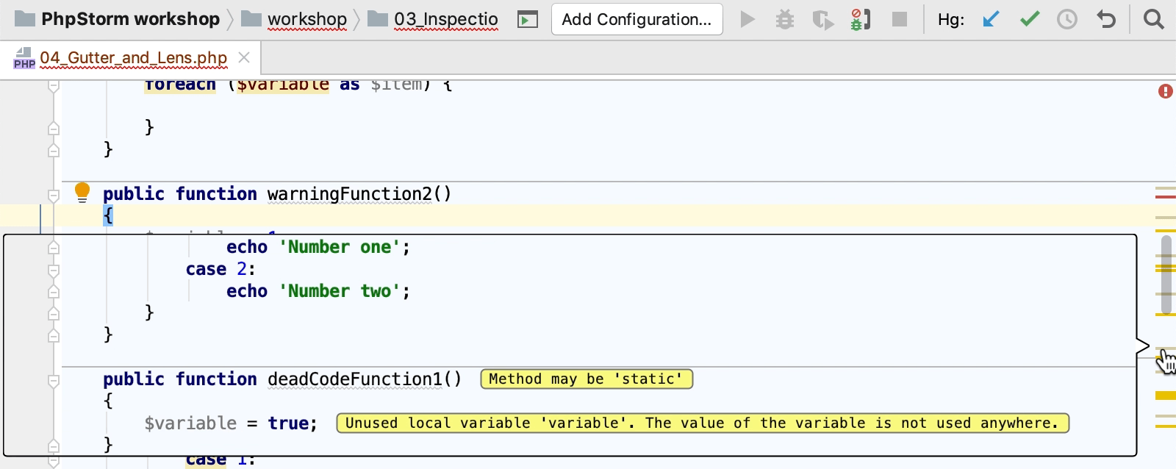Screen dimensions: 1176x469
Task: Click the case 2: line in lens
Action: click(x=220, y=269)
